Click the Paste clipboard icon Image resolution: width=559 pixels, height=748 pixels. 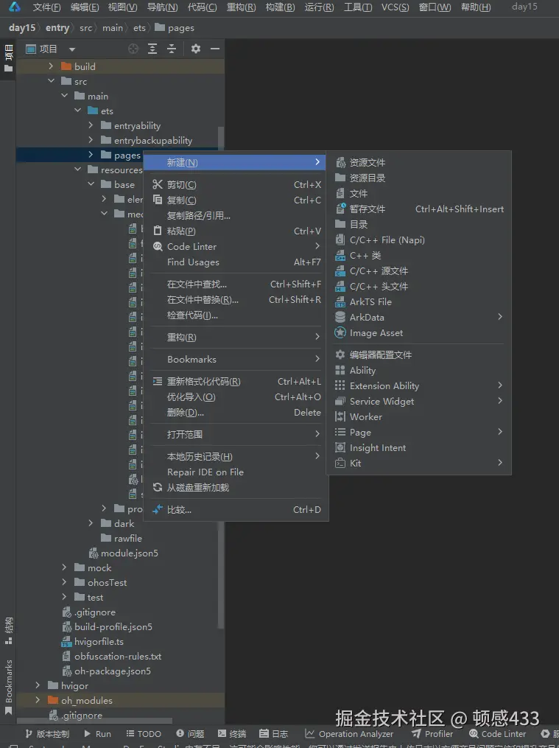coord(158,231)
